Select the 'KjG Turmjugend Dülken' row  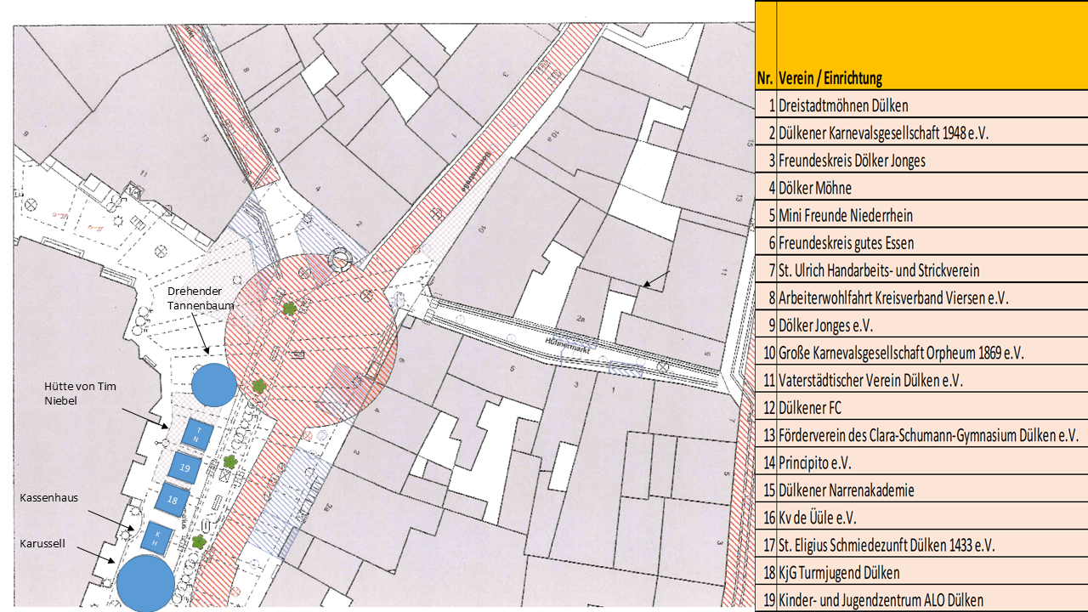(x=839, y=573)
